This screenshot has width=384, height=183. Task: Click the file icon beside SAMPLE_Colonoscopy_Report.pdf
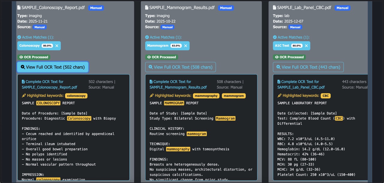19,7
